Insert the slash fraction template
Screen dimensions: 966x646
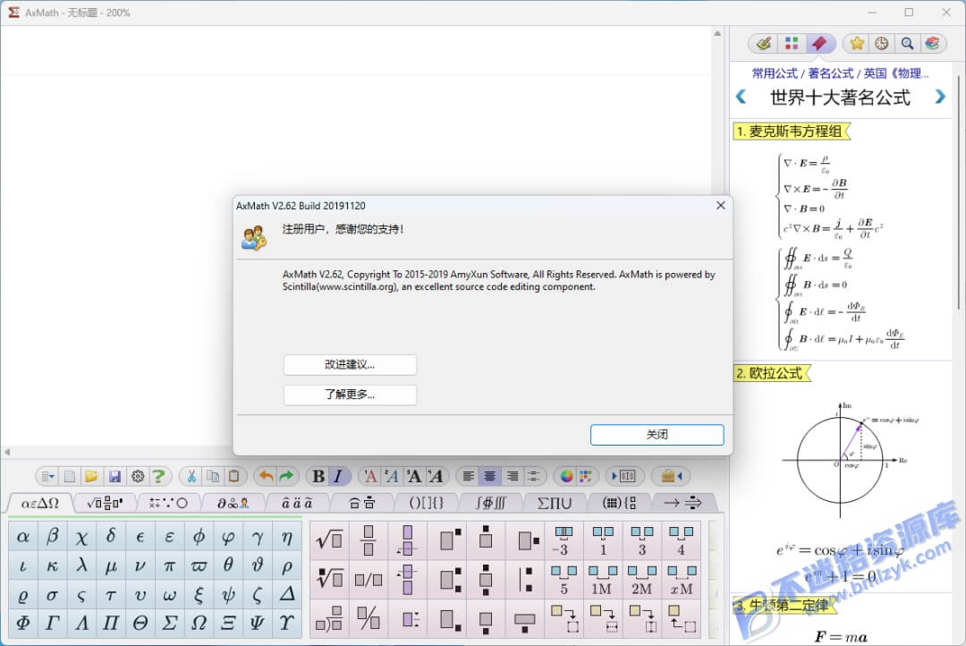coord(369,579)
